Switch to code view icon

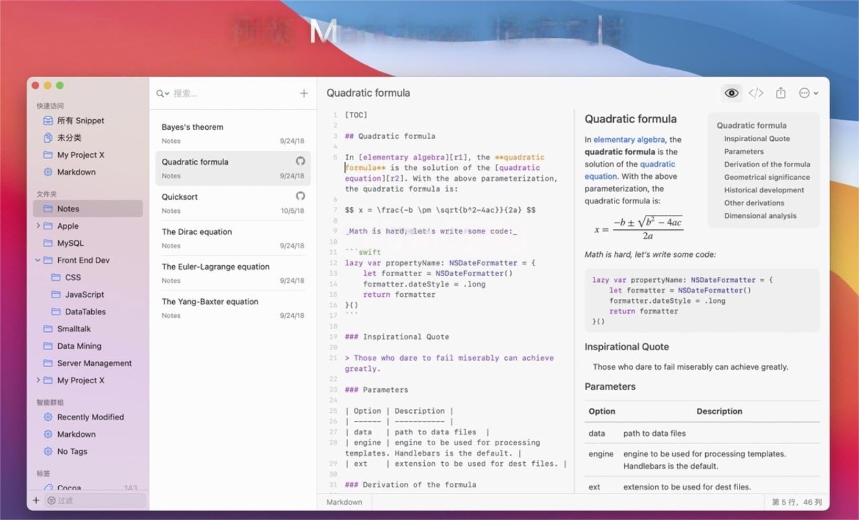756,93
